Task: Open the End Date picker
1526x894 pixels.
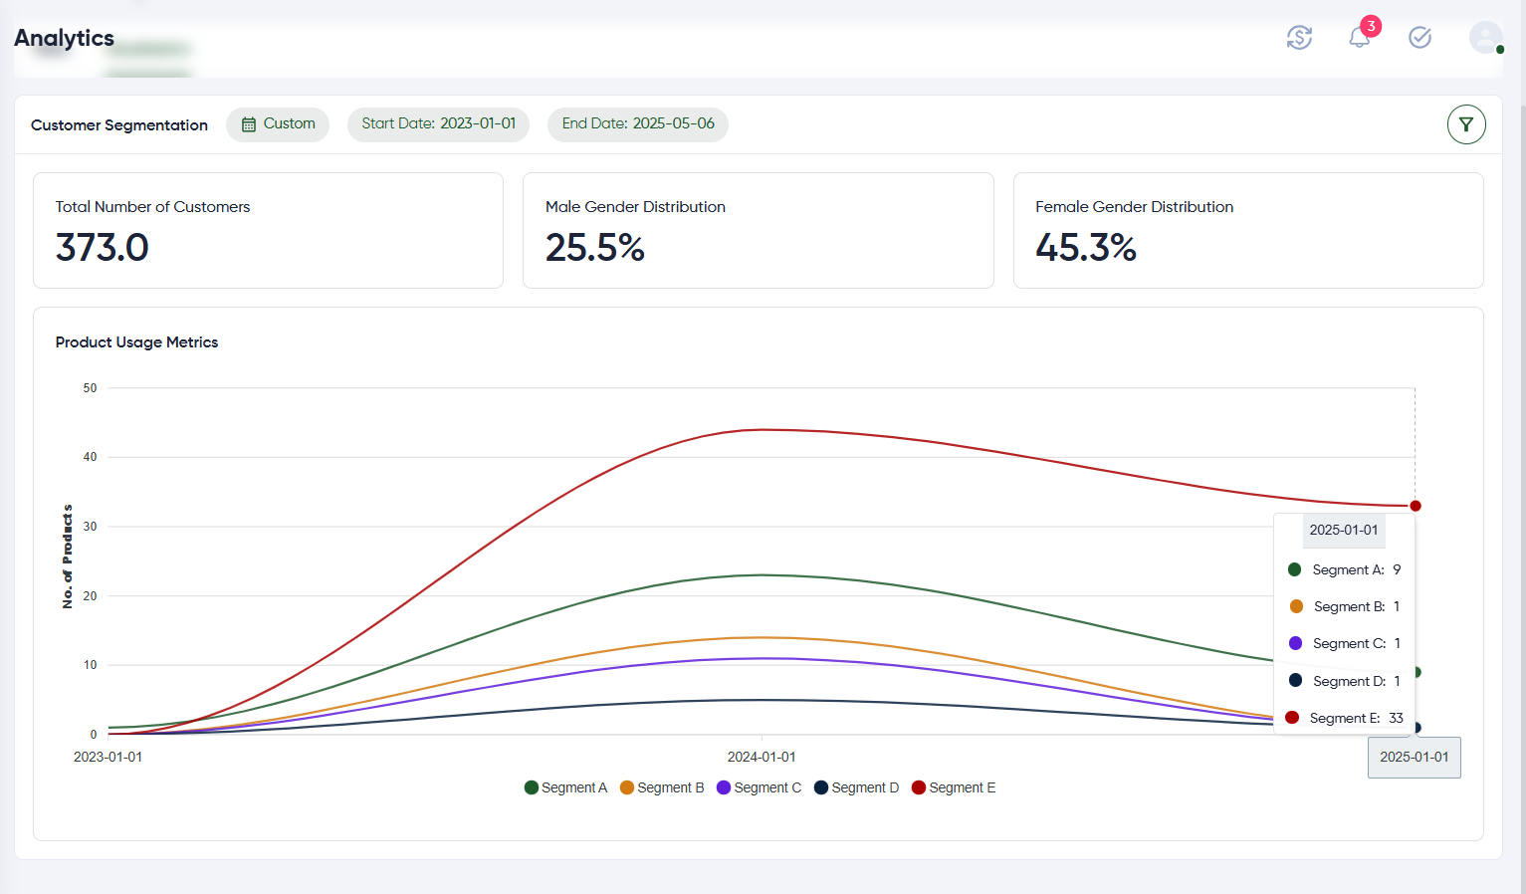Action: tap(637, 124)
